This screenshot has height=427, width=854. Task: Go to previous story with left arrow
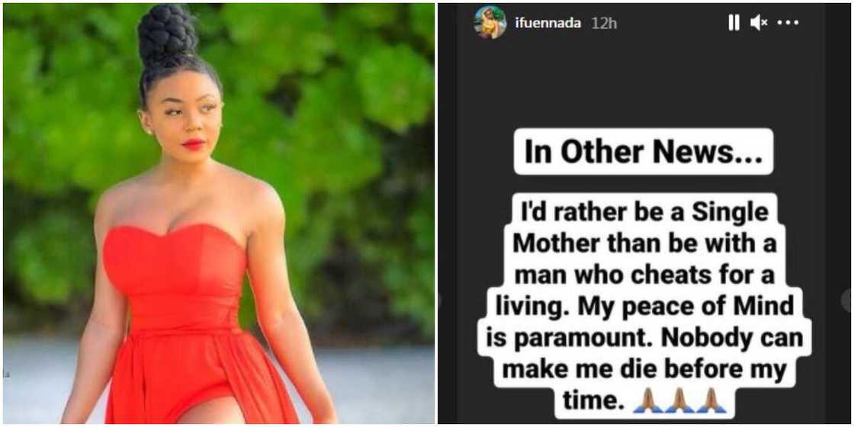(440, 299)
